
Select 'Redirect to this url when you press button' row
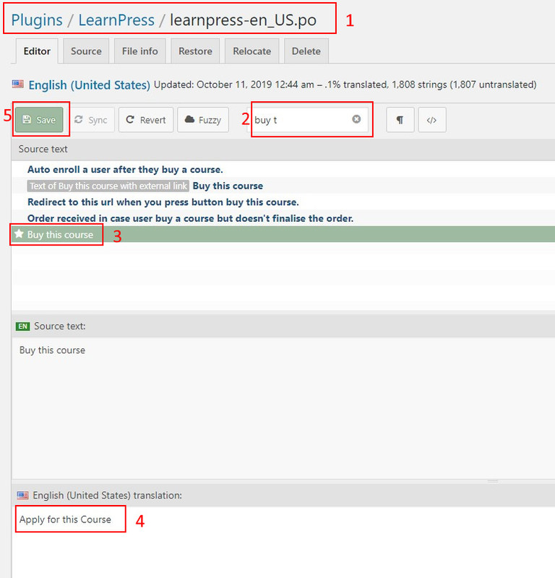tap(283, 202)
